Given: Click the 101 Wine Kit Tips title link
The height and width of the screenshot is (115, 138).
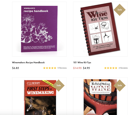Looking at the screenshot, I should pyautogui.click(x=82, y=63).
